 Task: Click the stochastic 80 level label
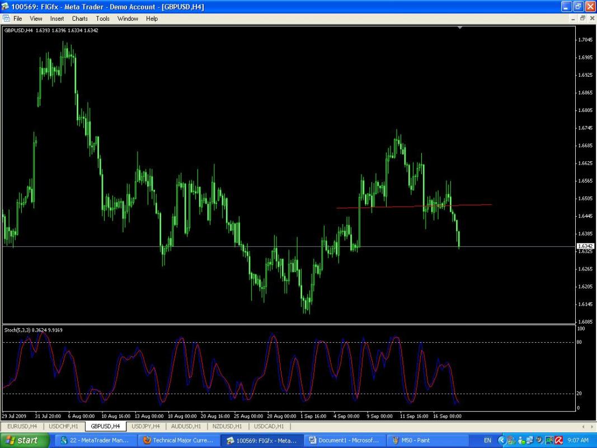[x=579, y=342]
